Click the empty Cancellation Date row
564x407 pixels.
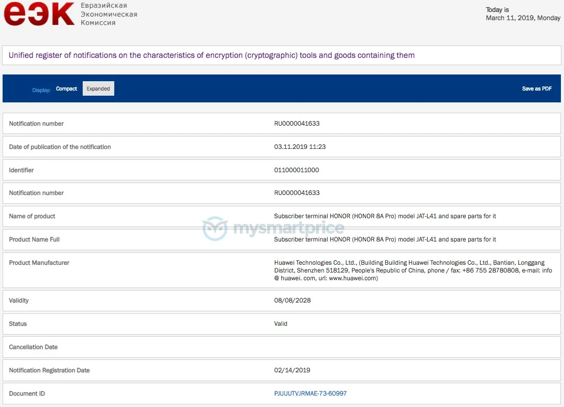click(x=282, y=347)
